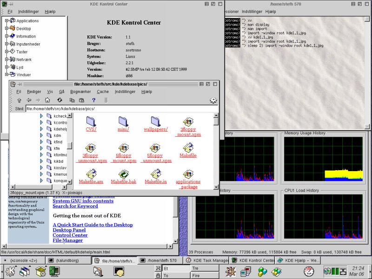Viewport: 372px width, 279px height.
Task: Expand the Netværk tree node
Action: 7,59
